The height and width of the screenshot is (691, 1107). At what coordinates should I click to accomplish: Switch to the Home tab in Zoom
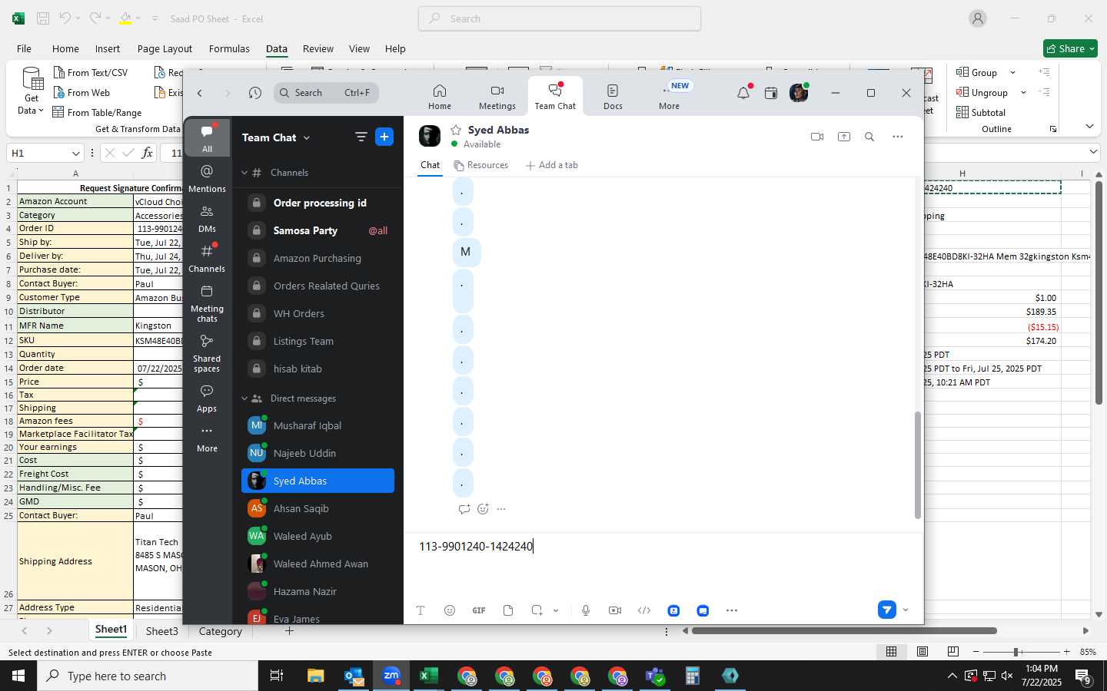pos(440,97)
